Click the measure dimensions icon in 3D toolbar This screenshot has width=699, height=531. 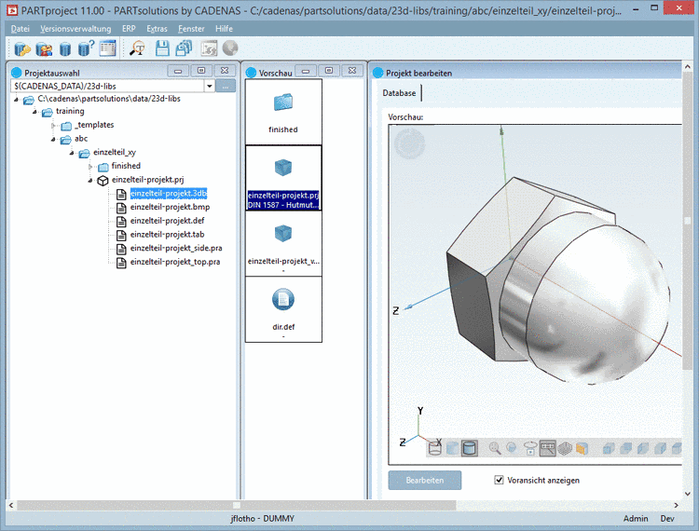point(548,448)
